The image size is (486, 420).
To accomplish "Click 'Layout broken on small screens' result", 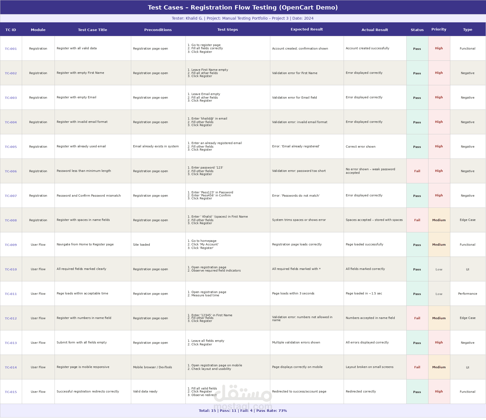I will click(x=370, y=367).
